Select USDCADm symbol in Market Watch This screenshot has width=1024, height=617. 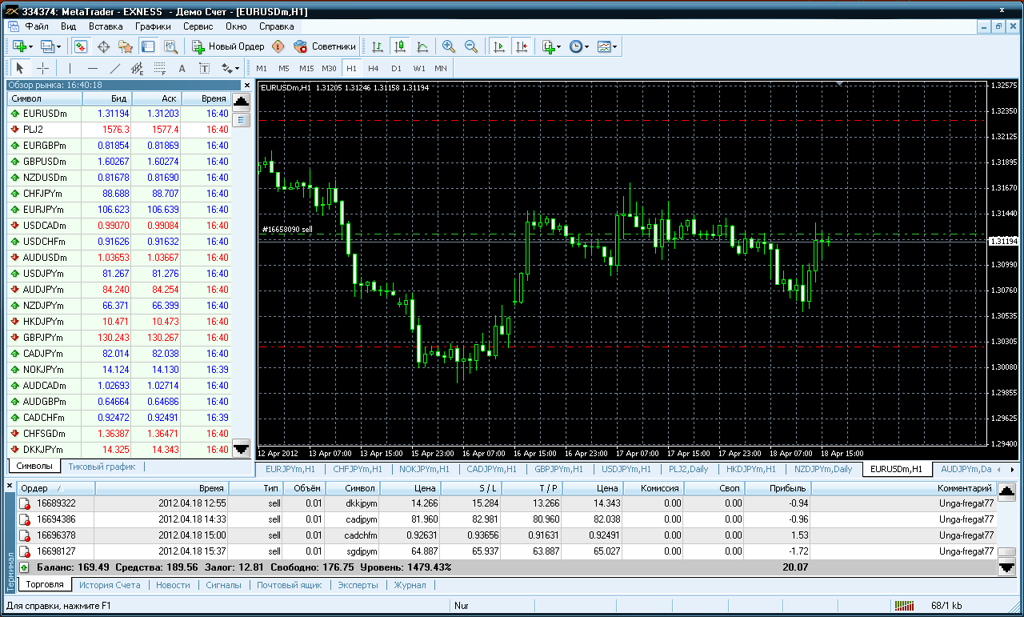[45, 226]
